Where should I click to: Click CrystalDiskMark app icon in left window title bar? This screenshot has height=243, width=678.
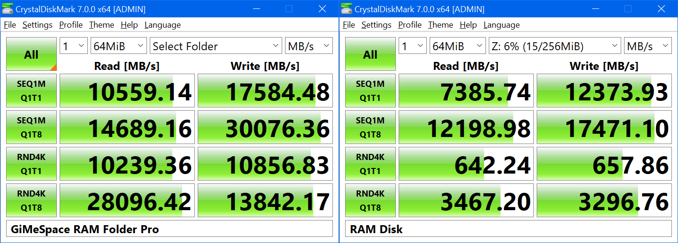point(8,9)
